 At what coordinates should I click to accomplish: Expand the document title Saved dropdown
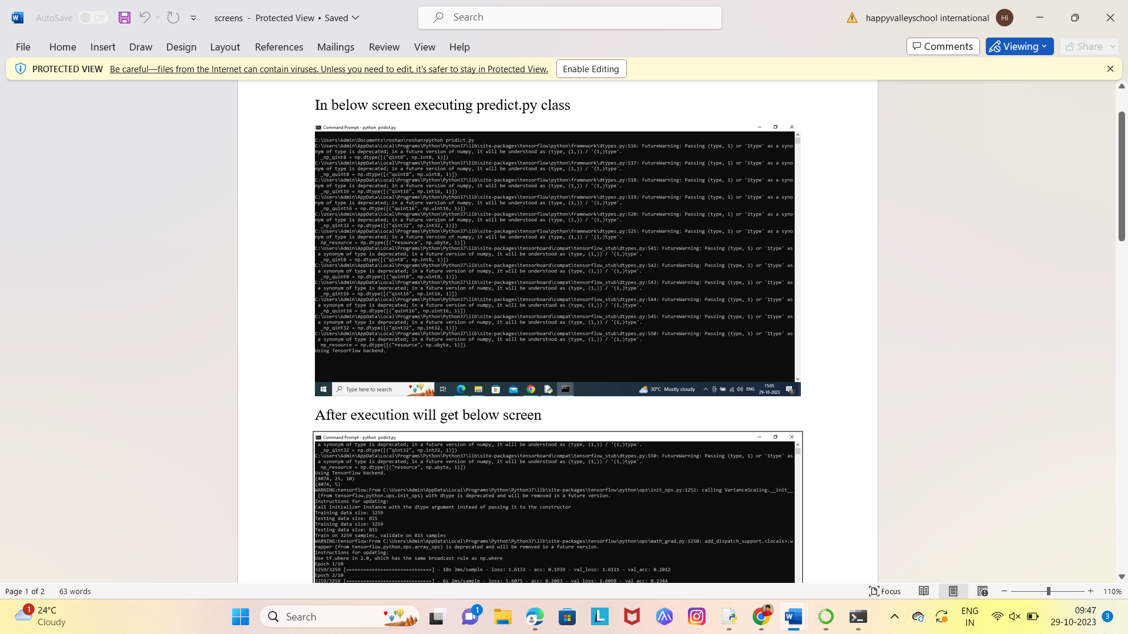(355, 18)
